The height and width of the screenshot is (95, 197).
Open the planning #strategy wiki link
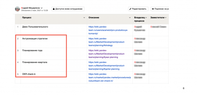point(107,42)
